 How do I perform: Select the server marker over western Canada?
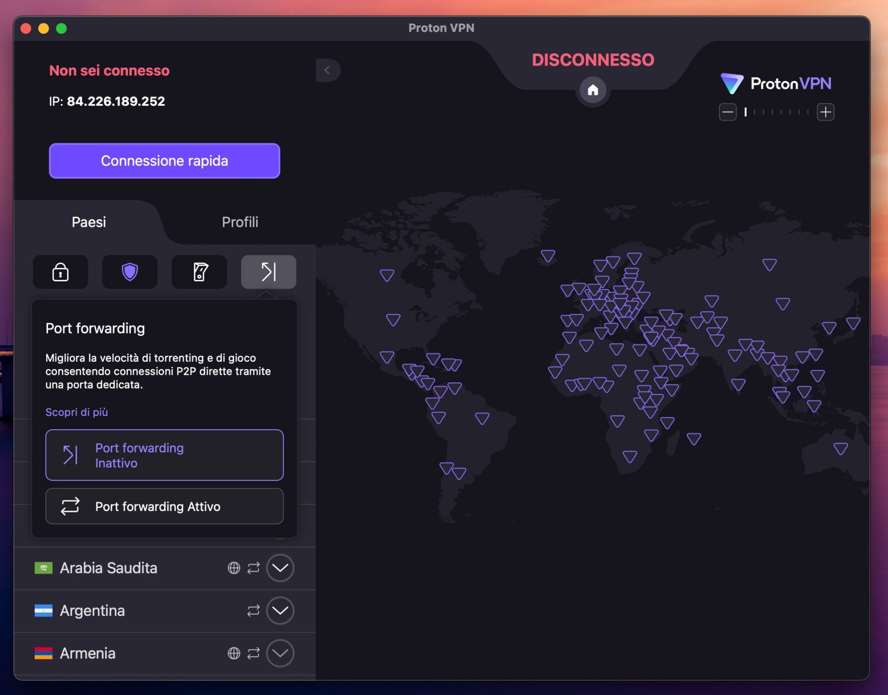pos(387,275)
